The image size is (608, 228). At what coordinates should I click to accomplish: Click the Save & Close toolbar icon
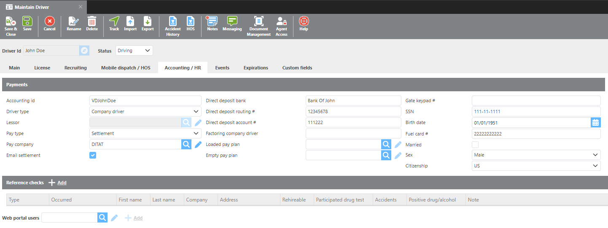[11, 26]
